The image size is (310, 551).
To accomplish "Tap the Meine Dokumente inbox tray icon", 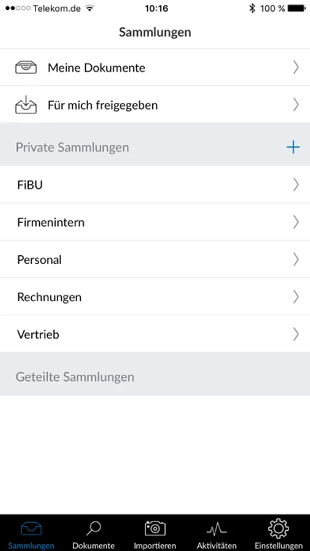I will coord(26,67).
